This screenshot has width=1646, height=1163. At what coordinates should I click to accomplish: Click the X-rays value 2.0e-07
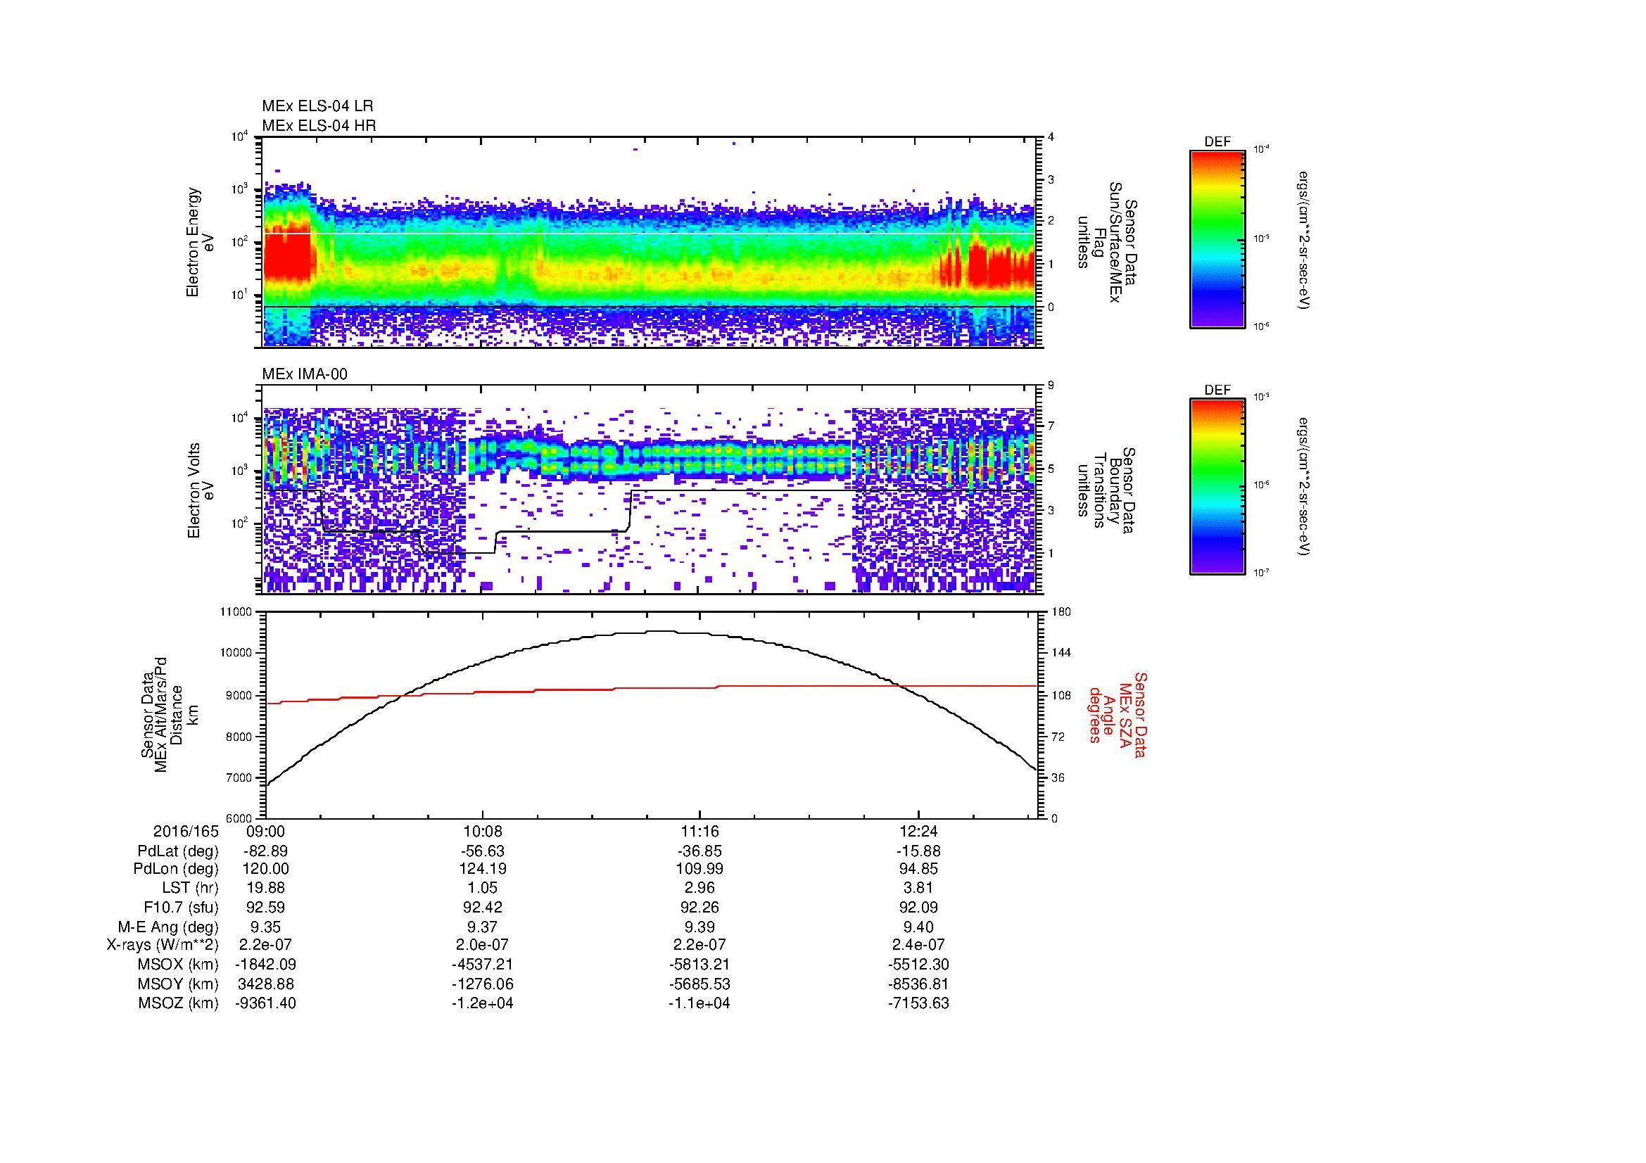(x=483, y=946)
